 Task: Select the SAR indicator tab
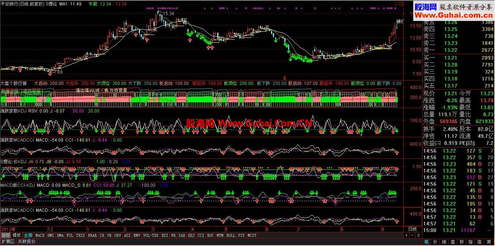click(x=182, y=235)
